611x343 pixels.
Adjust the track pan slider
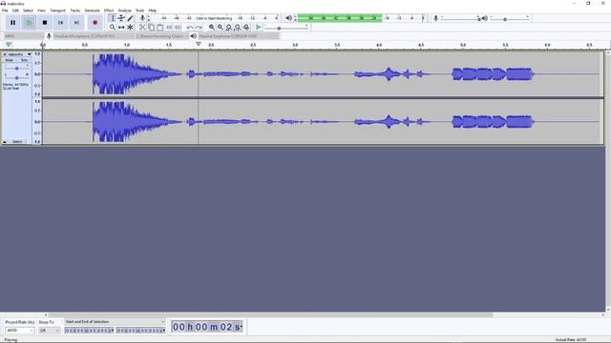16,77
